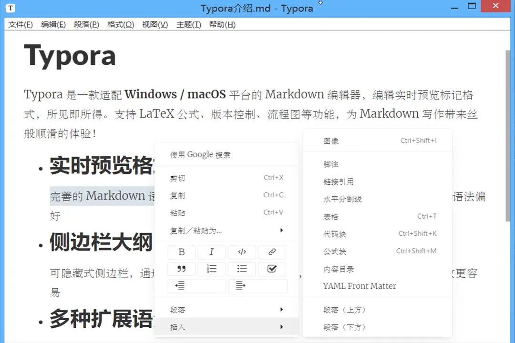Viewport: 515px width, 343px height.
Task: Expand the 复制/粘贴为... submenu arrow
Action: click(x=281, y=231)
